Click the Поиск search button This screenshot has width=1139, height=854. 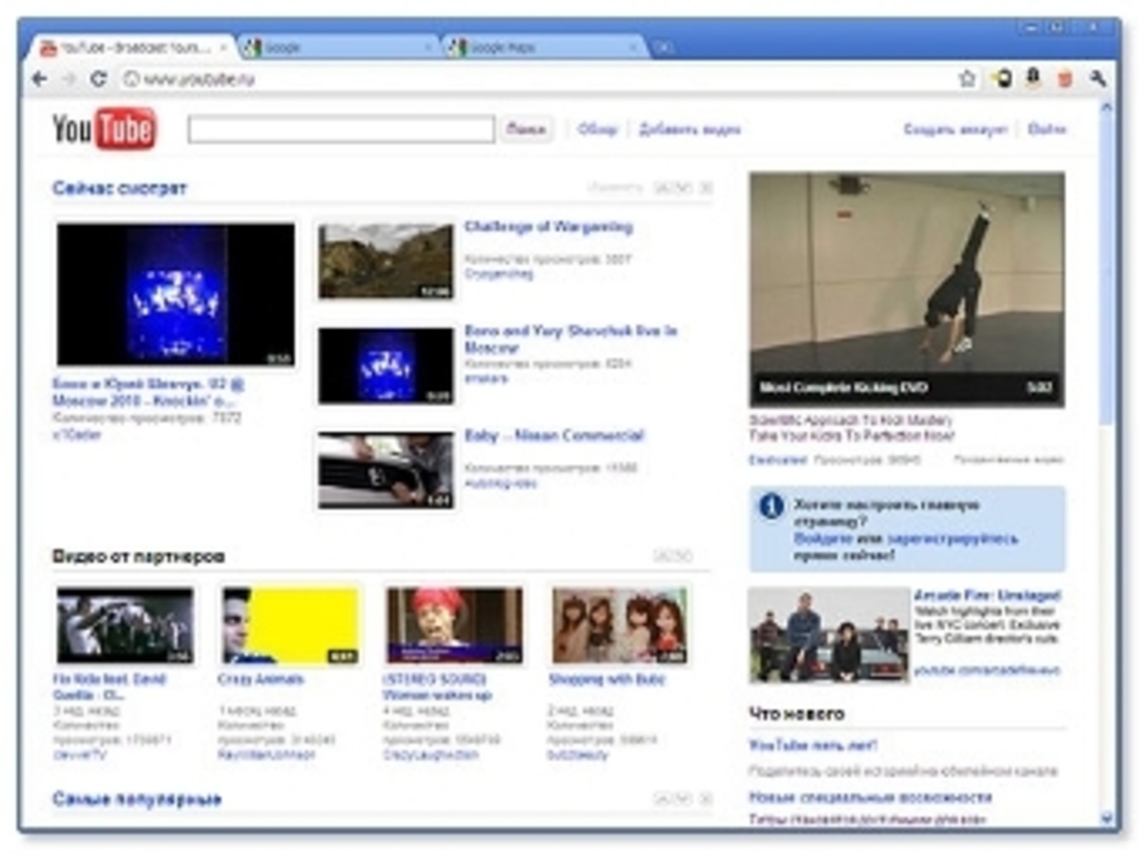point(526,129)
